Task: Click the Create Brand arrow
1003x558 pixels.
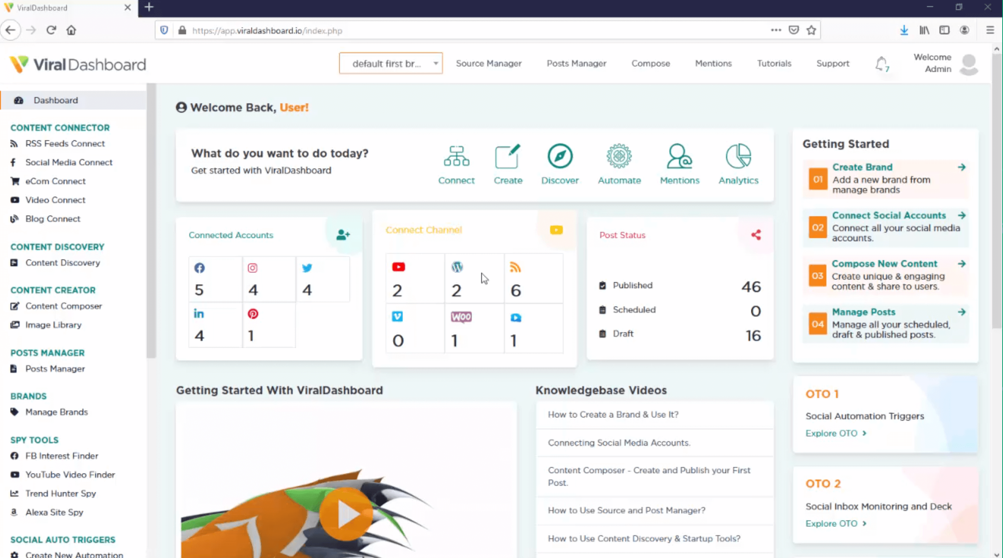Action: point(962,167)
